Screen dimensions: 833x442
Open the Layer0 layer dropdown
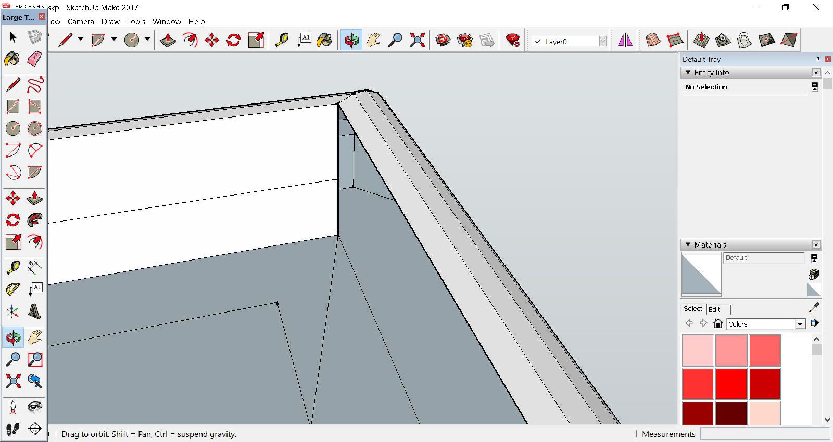tap(603, 41)
